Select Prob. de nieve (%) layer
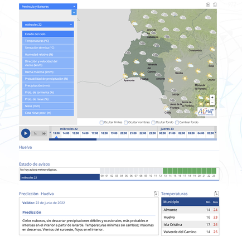 pyautogui.click(x=48, y=99)
